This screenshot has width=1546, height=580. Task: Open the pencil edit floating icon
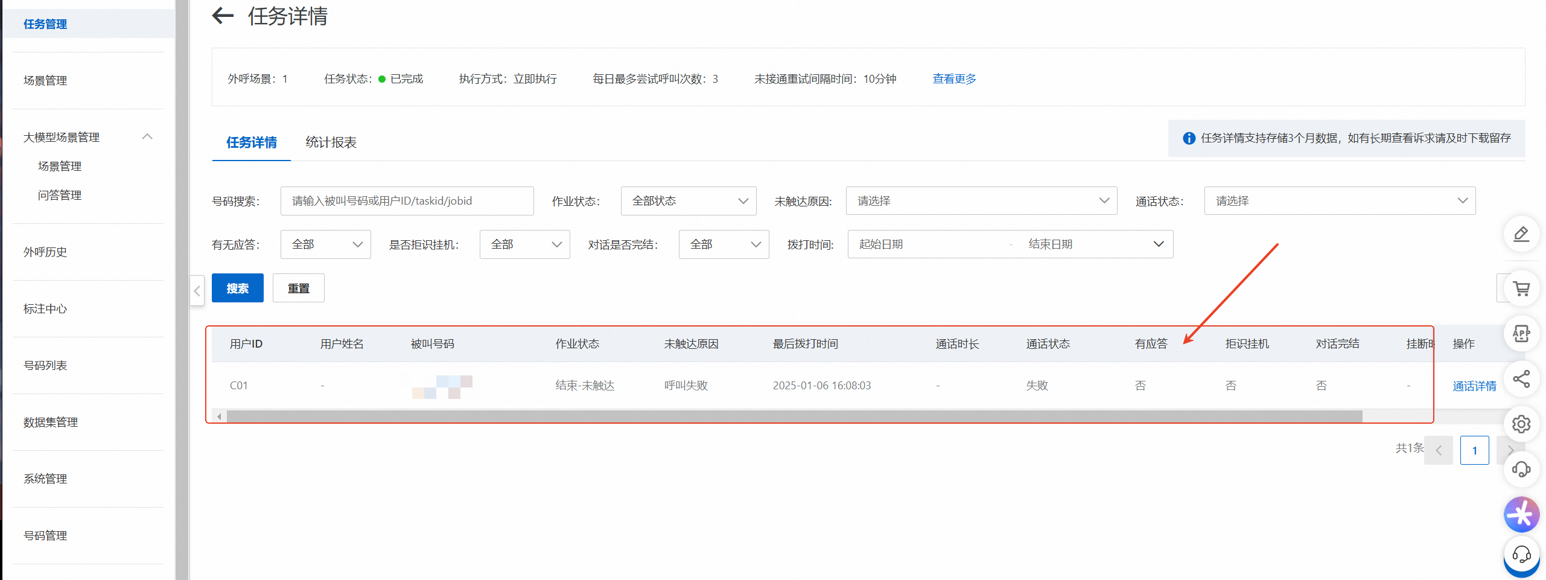(x=1521, y=234)
